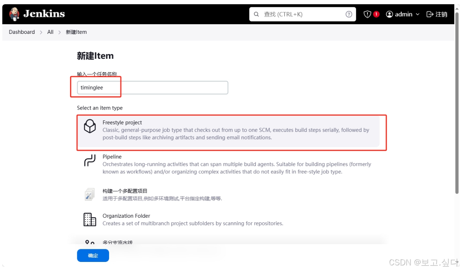Select the Organization Folder building icon

(x=90, y=220)
